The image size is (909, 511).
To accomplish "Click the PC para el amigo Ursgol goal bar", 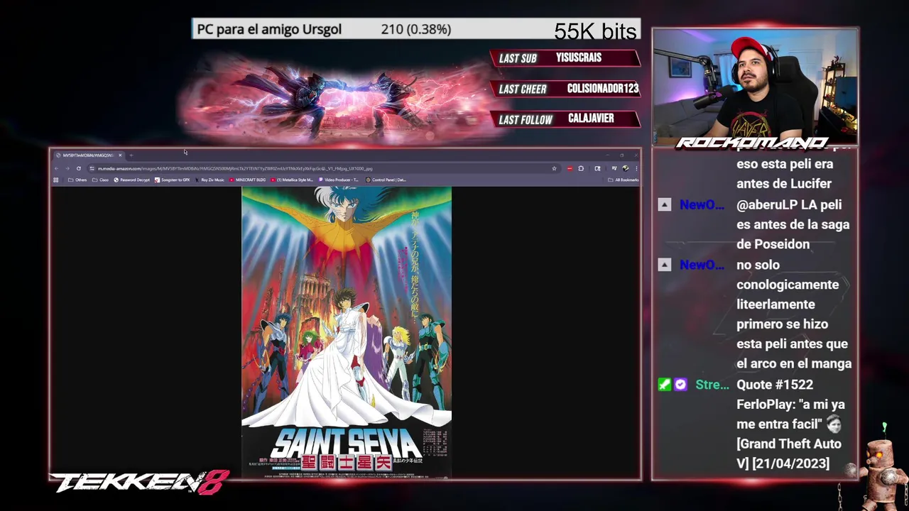I will (x=415, y=29).
